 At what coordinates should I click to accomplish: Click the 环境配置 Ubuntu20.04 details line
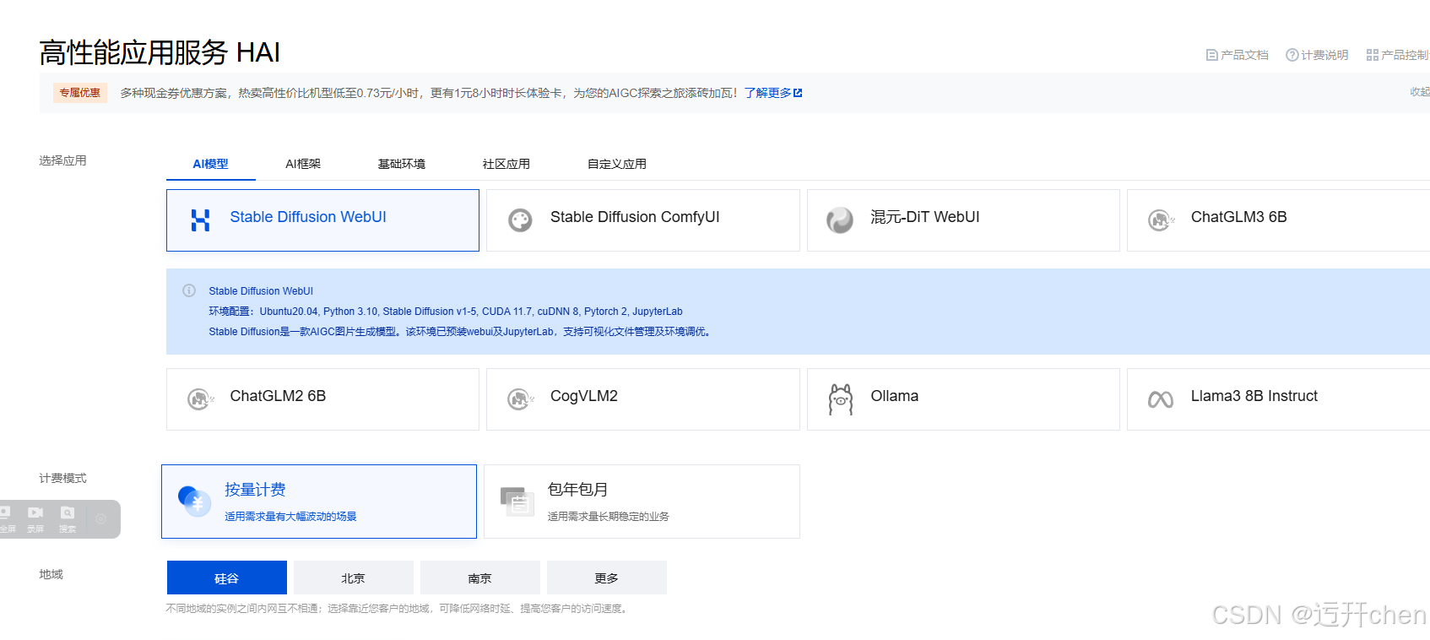[x=446, y=312]
